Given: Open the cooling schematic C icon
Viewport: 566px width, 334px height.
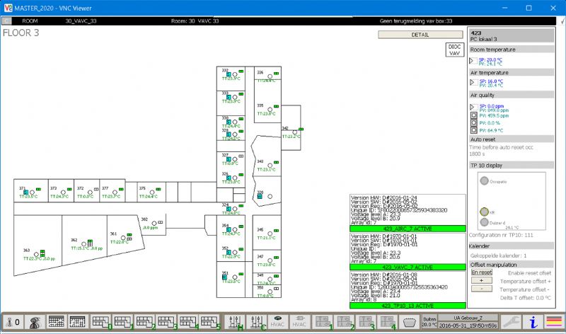Looking at the screenshot, I should pos(258,323).
